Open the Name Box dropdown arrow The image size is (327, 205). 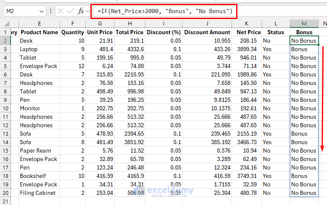41,11
